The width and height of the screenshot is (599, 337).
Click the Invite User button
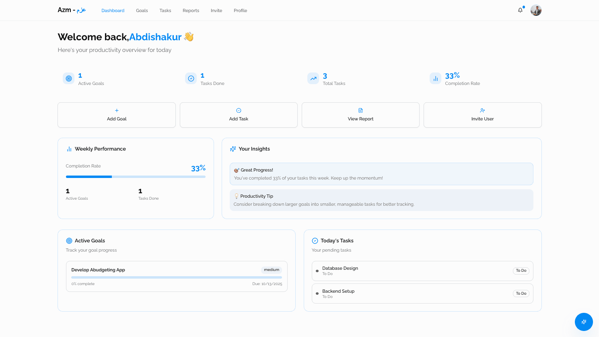[x=482, y=115]
